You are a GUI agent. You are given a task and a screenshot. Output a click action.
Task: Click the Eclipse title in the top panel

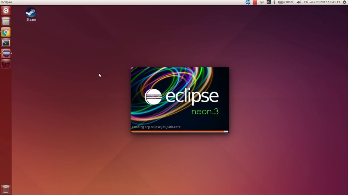click(7, 2)
